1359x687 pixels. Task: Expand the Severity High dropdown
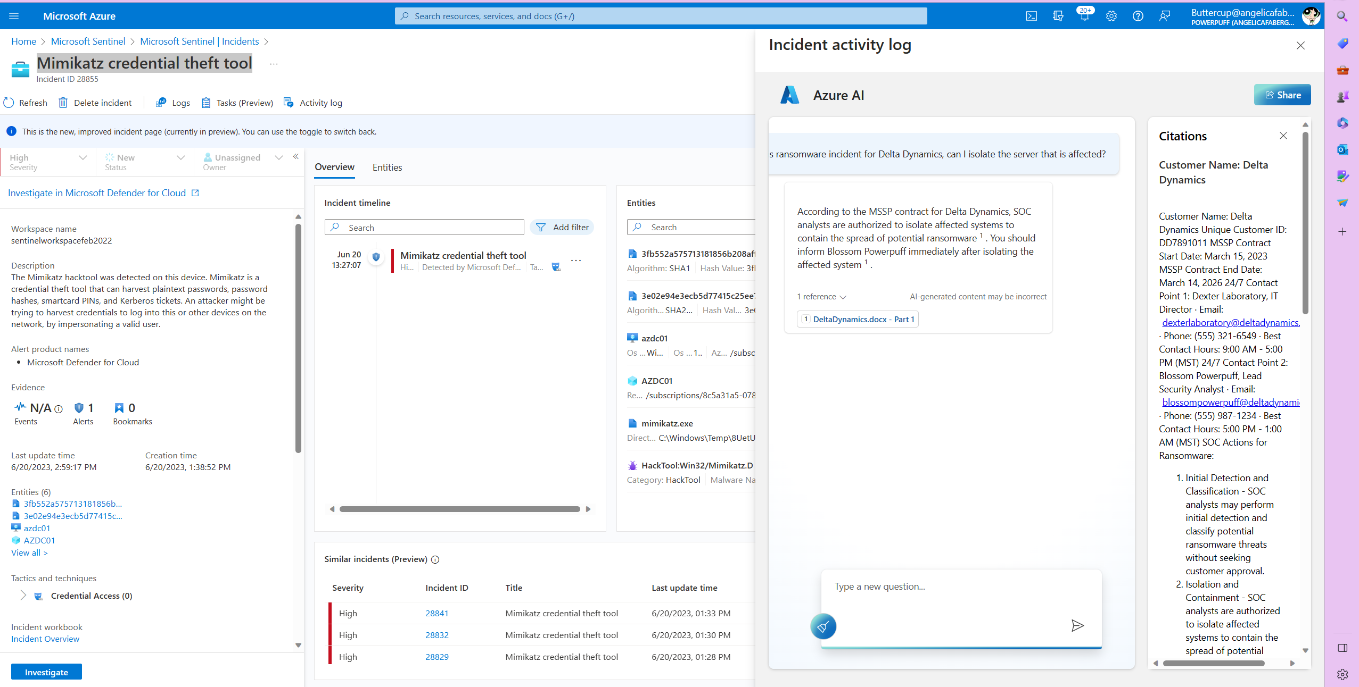point(83,157)
